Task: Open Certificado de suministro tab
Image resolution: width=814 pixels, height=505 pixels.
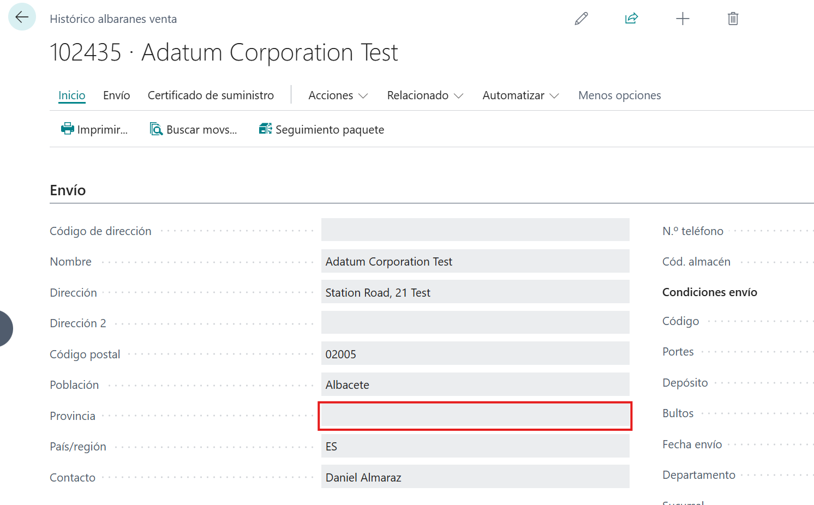Action: pyautogui.click(x=211, y=95)
